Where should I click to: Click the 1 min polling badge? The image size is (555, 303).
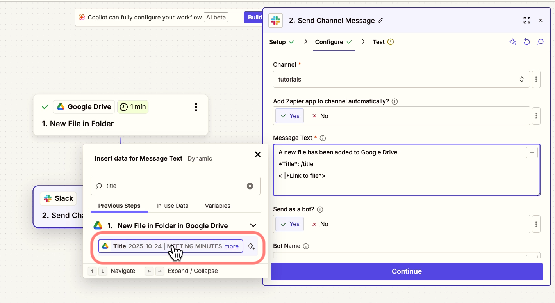(133, 107)
